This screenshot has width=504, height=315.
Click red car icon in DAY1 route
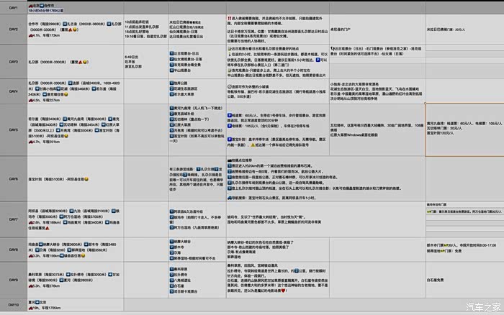pos(32,5)
